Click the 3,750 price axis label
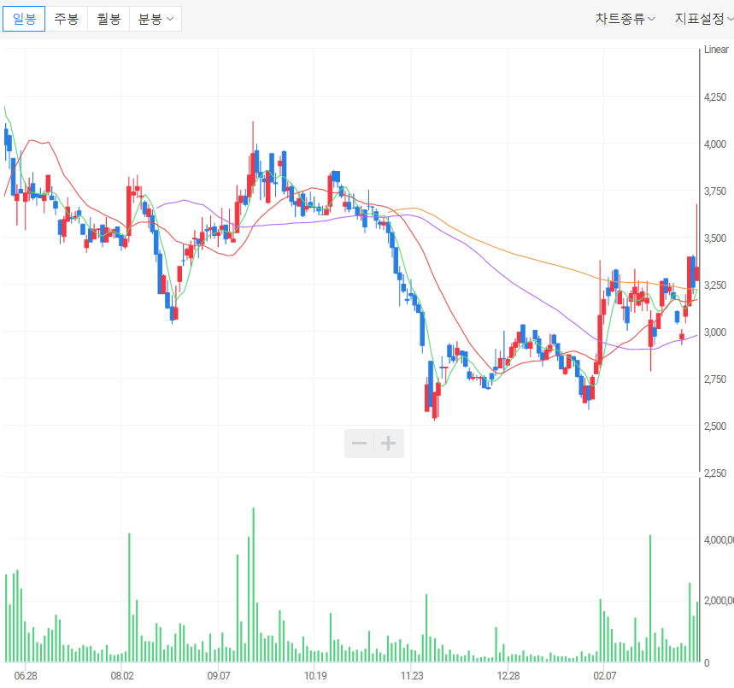The image size is (734, 688). 715,191
